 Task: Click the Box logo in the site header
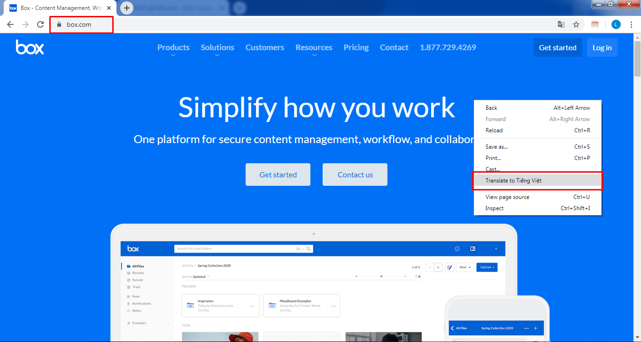(x=30, y=47)
